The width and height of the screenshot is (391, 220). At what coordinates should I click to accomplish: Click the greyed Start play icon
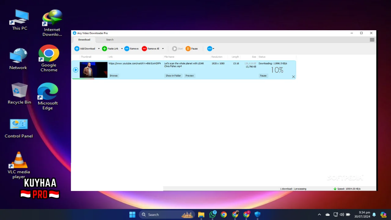(174, 49)
